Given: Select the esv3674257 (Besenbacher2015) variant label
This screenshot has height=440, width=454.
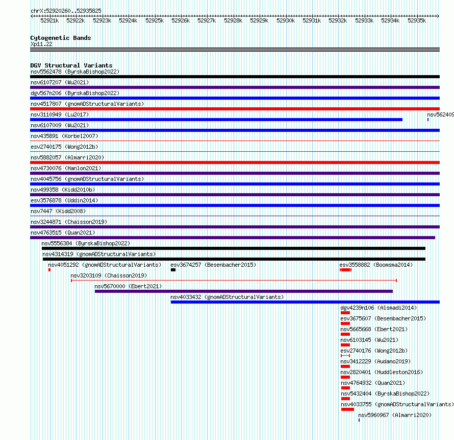Looking at the screenshot, I should pos(213,265).
